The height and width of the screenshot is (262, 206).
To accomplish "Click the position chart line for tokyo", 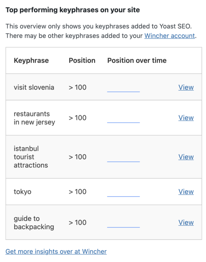I will (x=124, y=196).
